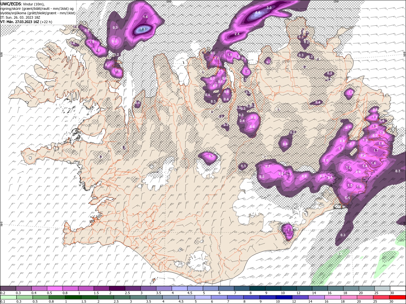Click the upper legend swatch starting at 0.2
Screen dimensions: 406x304
pos(8,288)
